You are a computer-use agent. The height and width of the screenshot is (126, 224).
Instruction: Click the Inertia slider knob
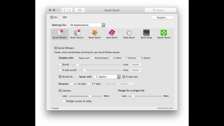pyautogui.click(x=90, y=96)
